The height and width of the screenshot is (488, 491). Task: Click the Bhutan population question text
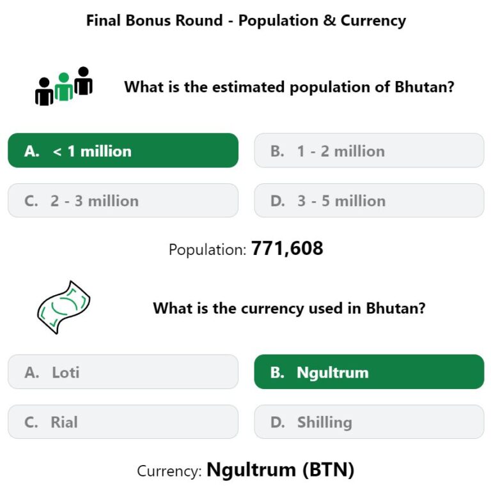click(x=289, y=87)
